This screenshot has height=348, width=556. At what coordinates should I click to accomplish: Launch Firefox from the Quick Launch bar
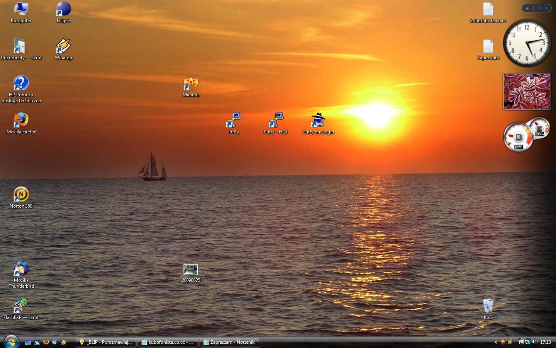pyautogui.click(x=46, y=342)
